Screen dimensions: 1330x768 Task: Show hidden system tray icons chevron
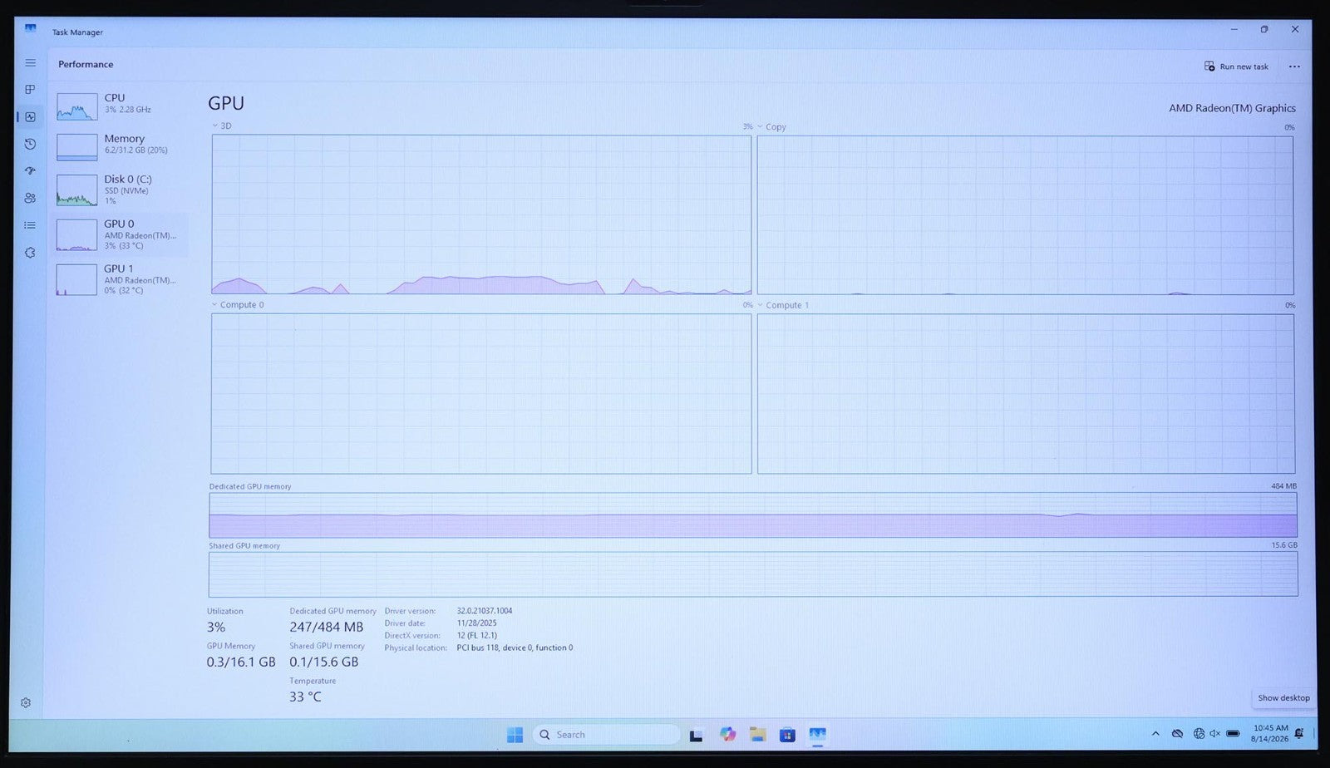pyautogui.click(x=1155, y=734)
